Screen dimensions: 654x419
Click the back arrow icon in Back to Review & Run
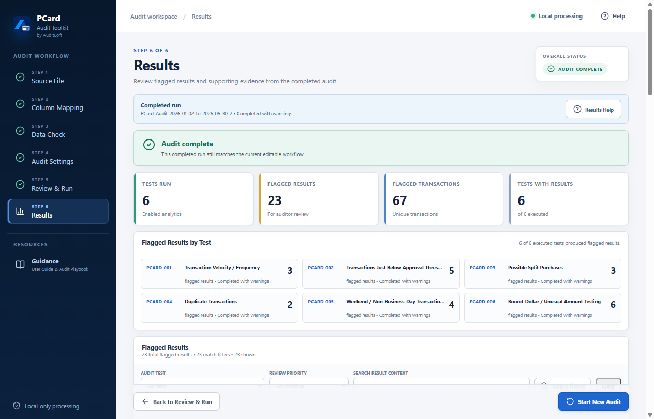(145, 401)
